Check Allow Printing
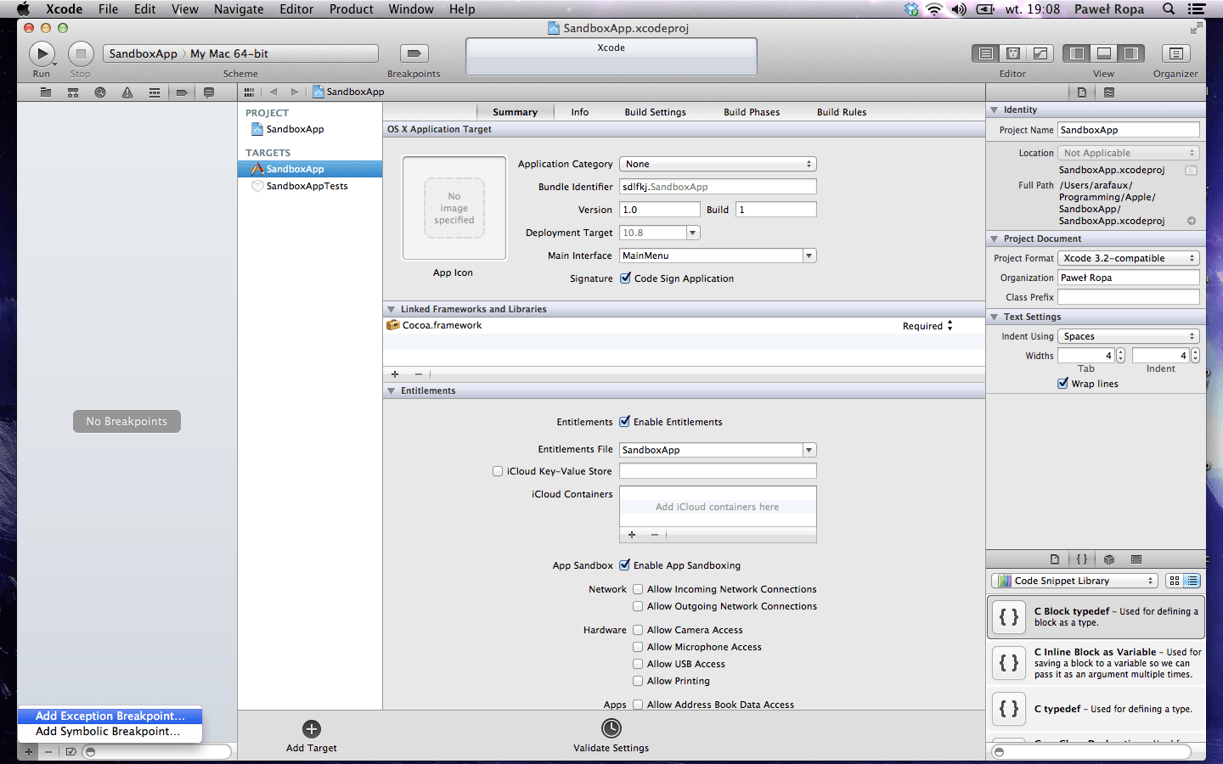The image size is (1223, 764). (x=638, y=681)
